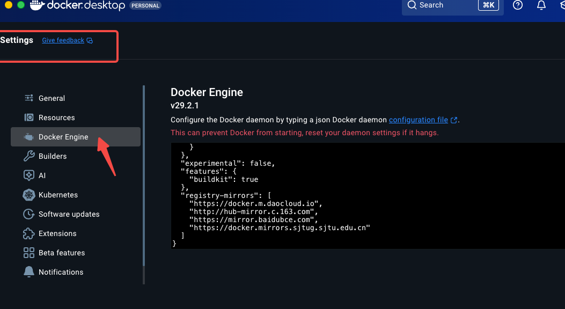Click Beta features label in sidebar
Image resolution: width=565 pixels, height=309 pixels.
coord(62,253)
